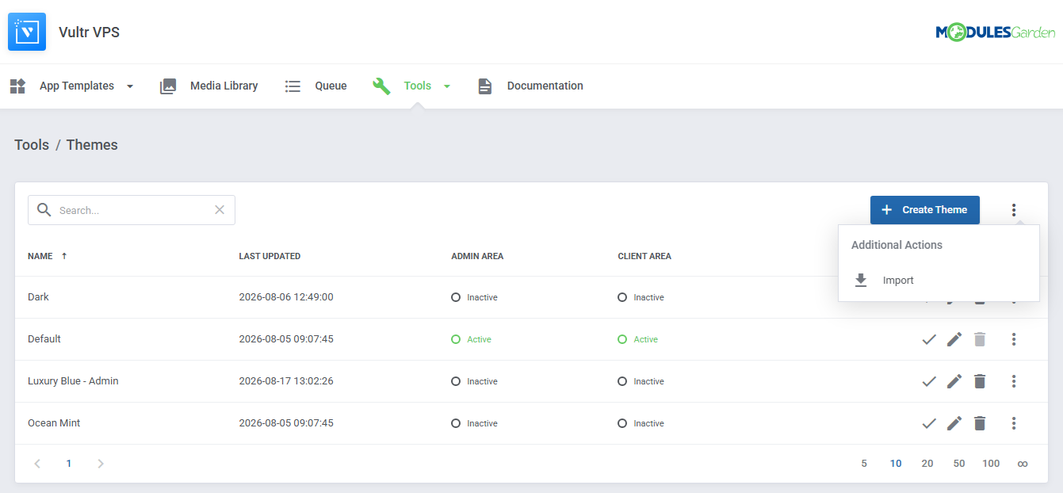Open the Queue page
The image size is (1063, 493).
click(x=331, y=86)
